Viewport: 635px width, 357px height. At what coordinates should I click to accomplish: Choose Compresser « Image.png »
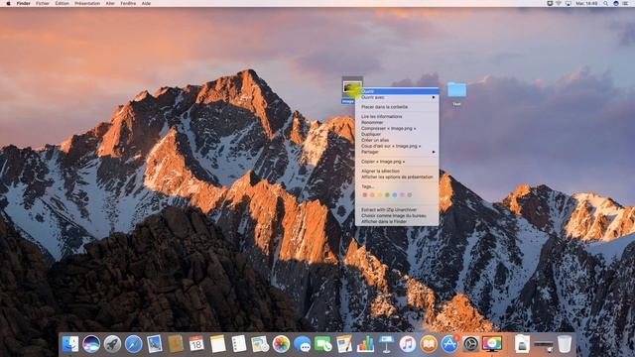click(x=397, y=128)
